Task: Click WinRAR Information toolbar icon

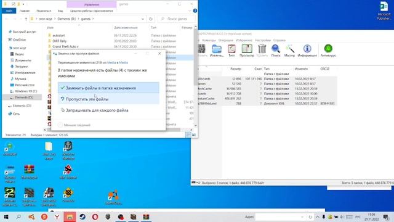Action: [307, 51]
